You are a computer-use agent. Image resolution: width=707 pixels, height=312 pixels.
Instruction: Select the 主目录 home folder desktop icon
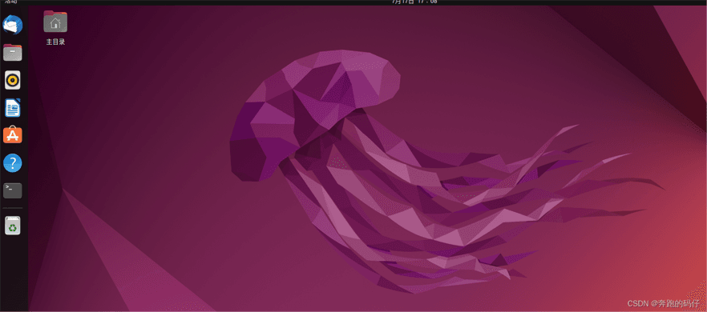pos(55,22)
